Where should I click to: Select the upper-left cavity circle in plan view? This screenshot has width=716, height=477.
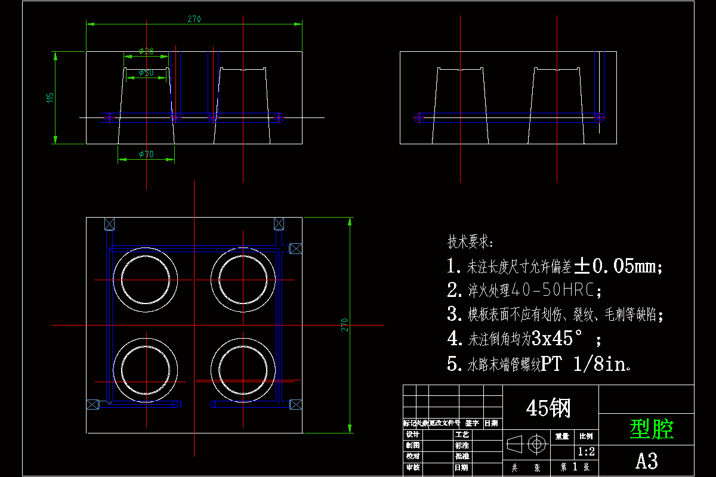(146, 280)
